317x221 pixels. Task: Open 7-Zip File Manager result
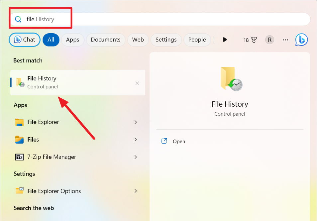click(78, 157)
